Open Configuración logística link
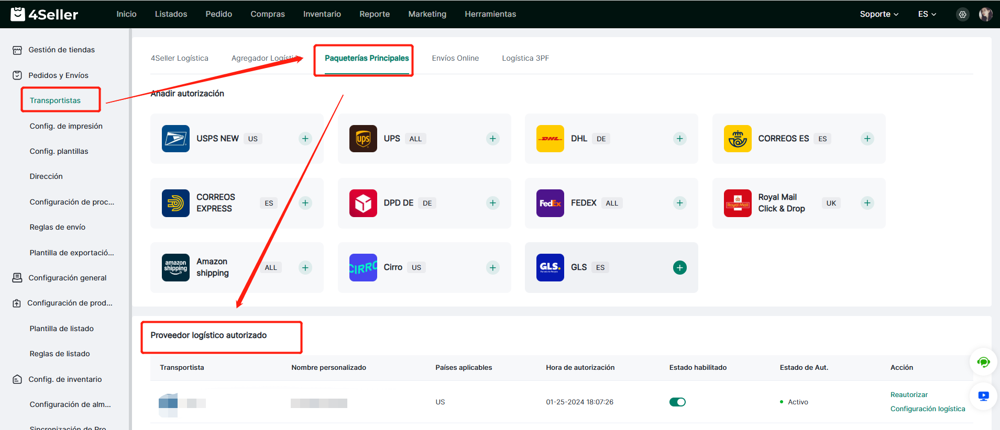This screenshot has width=1000, height=430. [928, 409]
